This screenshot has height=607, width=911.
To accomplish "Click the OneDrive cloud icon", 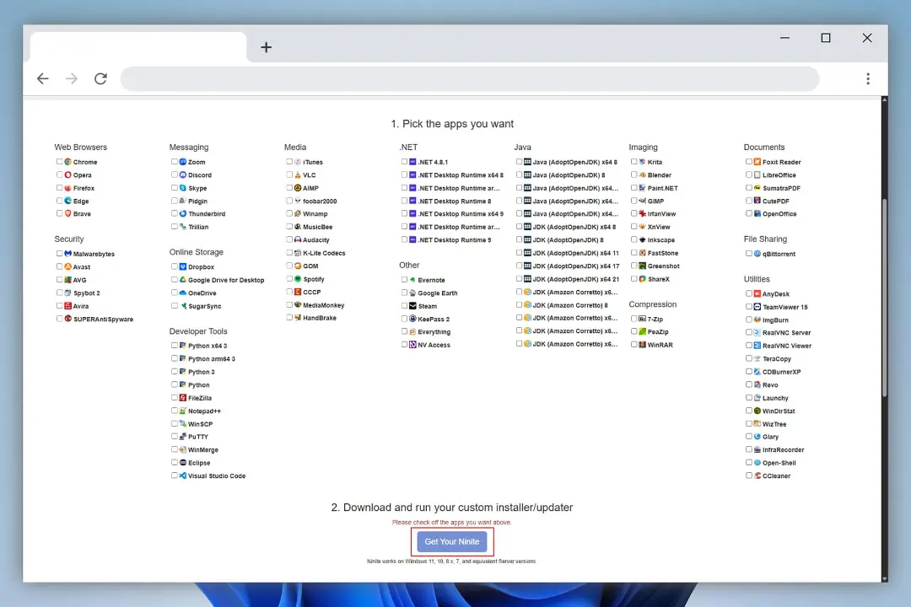I will click(x=183, y=293).
